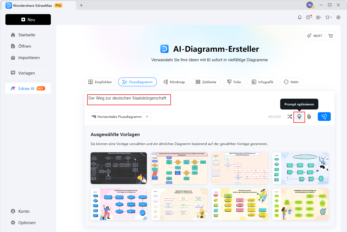Click the Neu button in the sidebar
Image resolution: width=347 pixels, height=232 pixels.
pos(28,19)
